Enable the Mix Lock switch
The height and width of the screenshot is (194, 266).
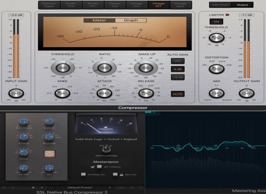coord(116,174)
